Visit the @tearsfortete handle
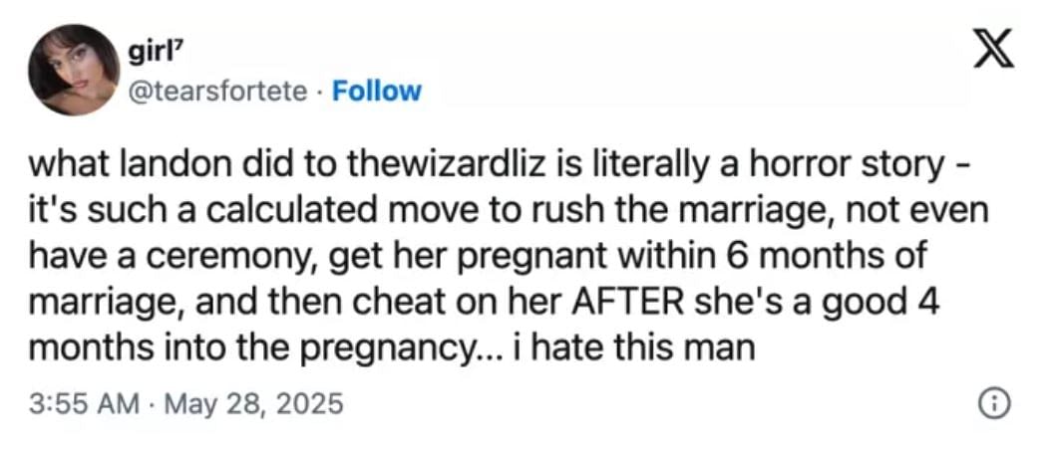Screen dimensions: 1057x458 (217, 91)
